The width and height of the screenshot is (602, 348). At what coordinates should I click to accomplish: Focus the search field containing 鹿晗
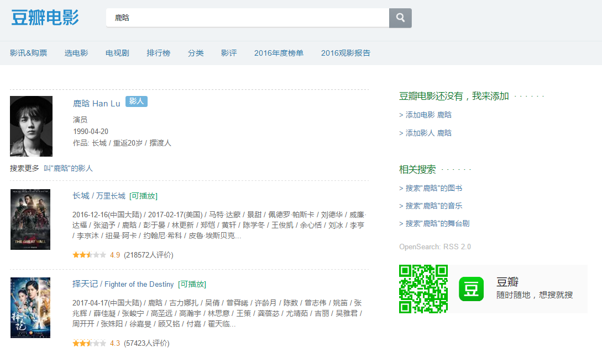[248, 18]
